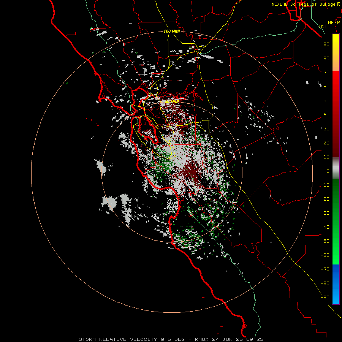Click the -50 value on velocity scale
Viewport: 342px width, 342px height.
click(x=325, y=241)
